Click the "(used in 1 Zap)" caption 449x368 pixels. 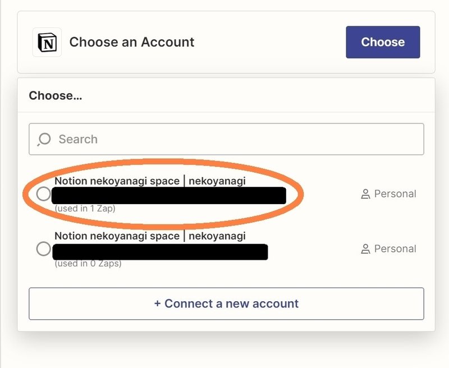[85, 208]
